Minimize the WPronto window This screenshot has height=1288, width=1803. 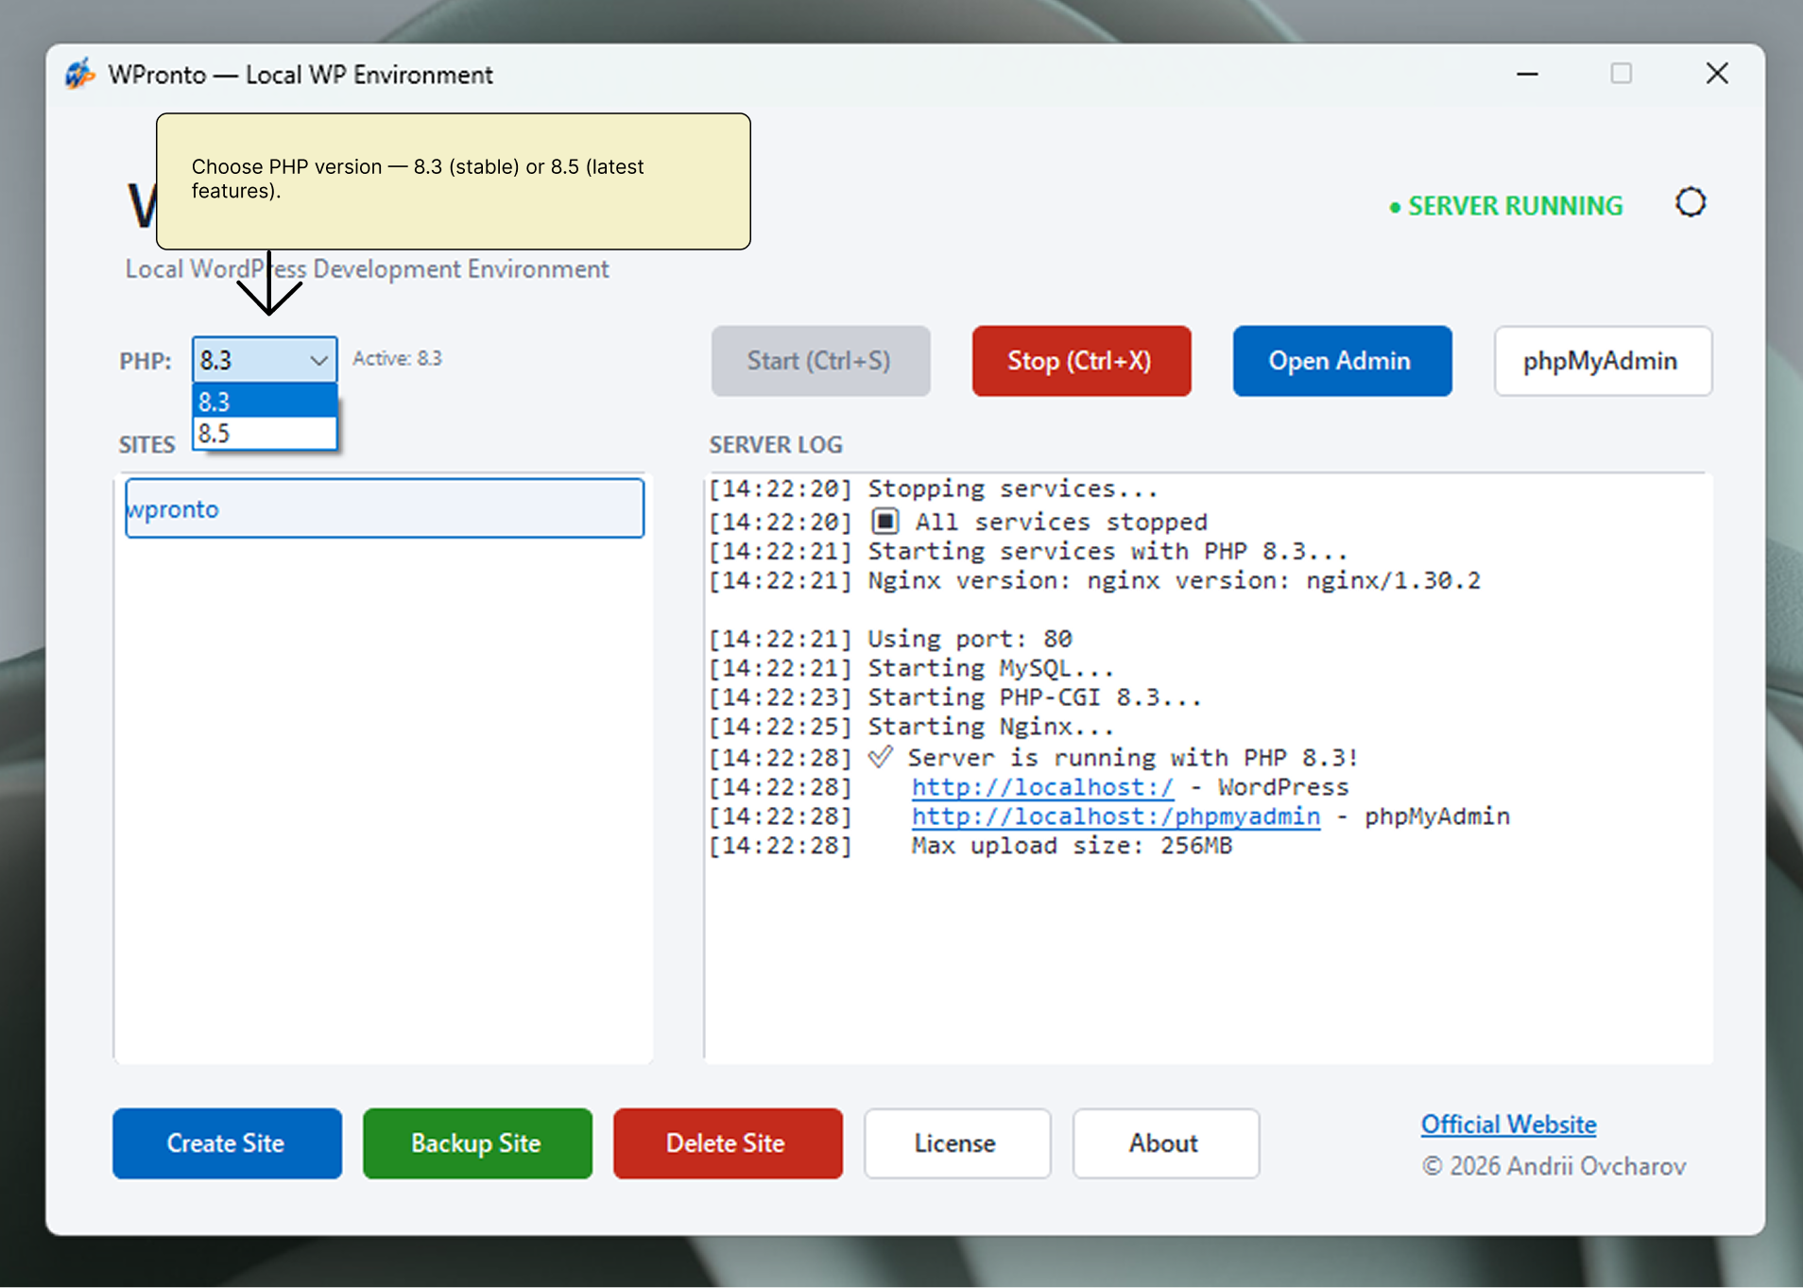[x=1528, y=74]
